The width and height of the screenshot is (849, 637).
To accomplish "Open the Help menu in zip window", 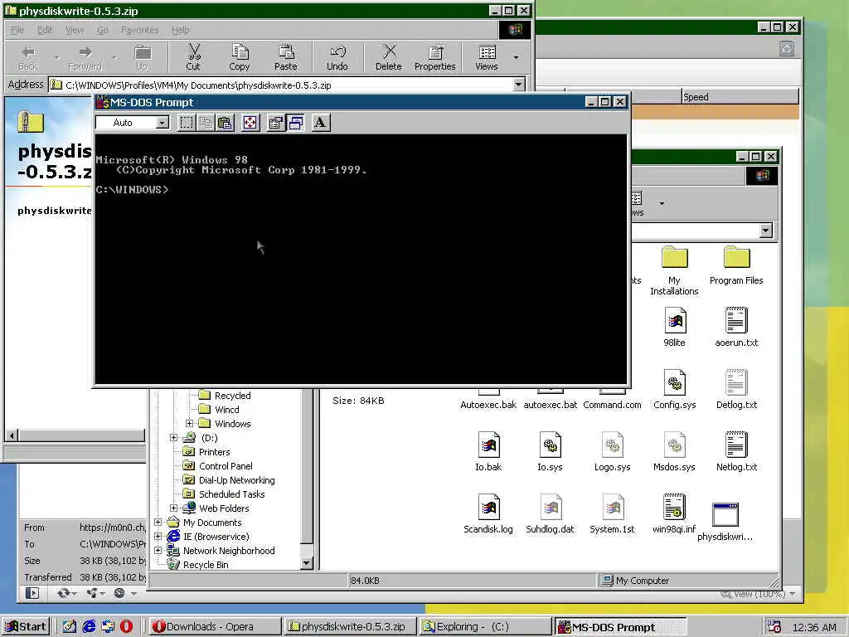I will [x=180, y=30].
